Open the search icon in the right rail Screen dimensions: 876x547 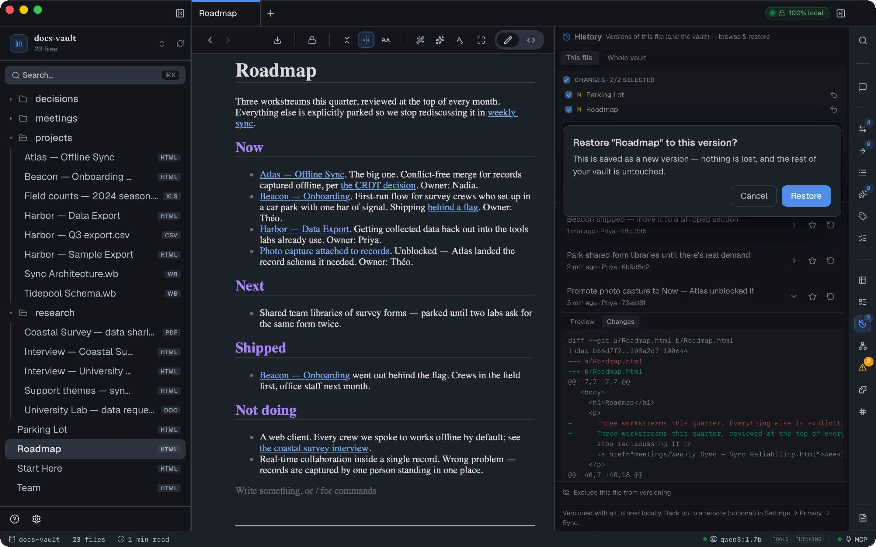pos(863,40)
